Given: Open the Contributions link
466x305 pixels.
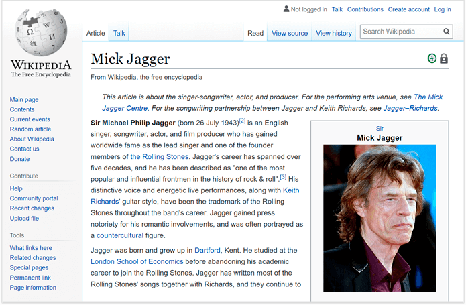Looking at the screenshot, I should [x=365, y=9].
